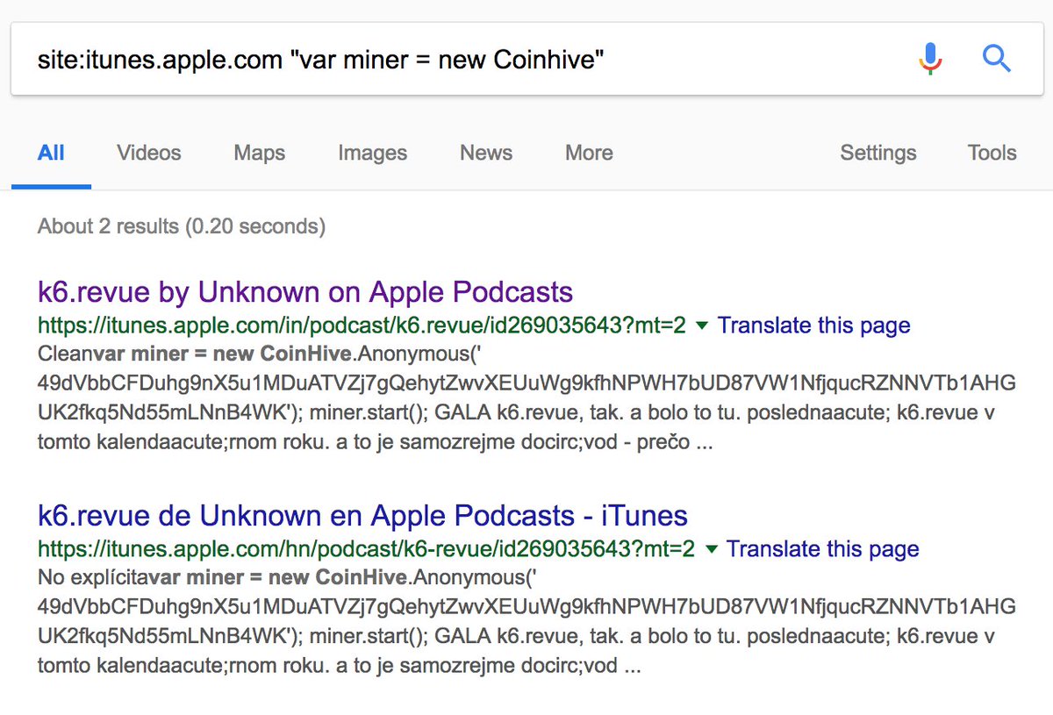The image size is (1053, 715).
Task: Expand dropdown arrow beside first result URL
Action: [701, 326]
